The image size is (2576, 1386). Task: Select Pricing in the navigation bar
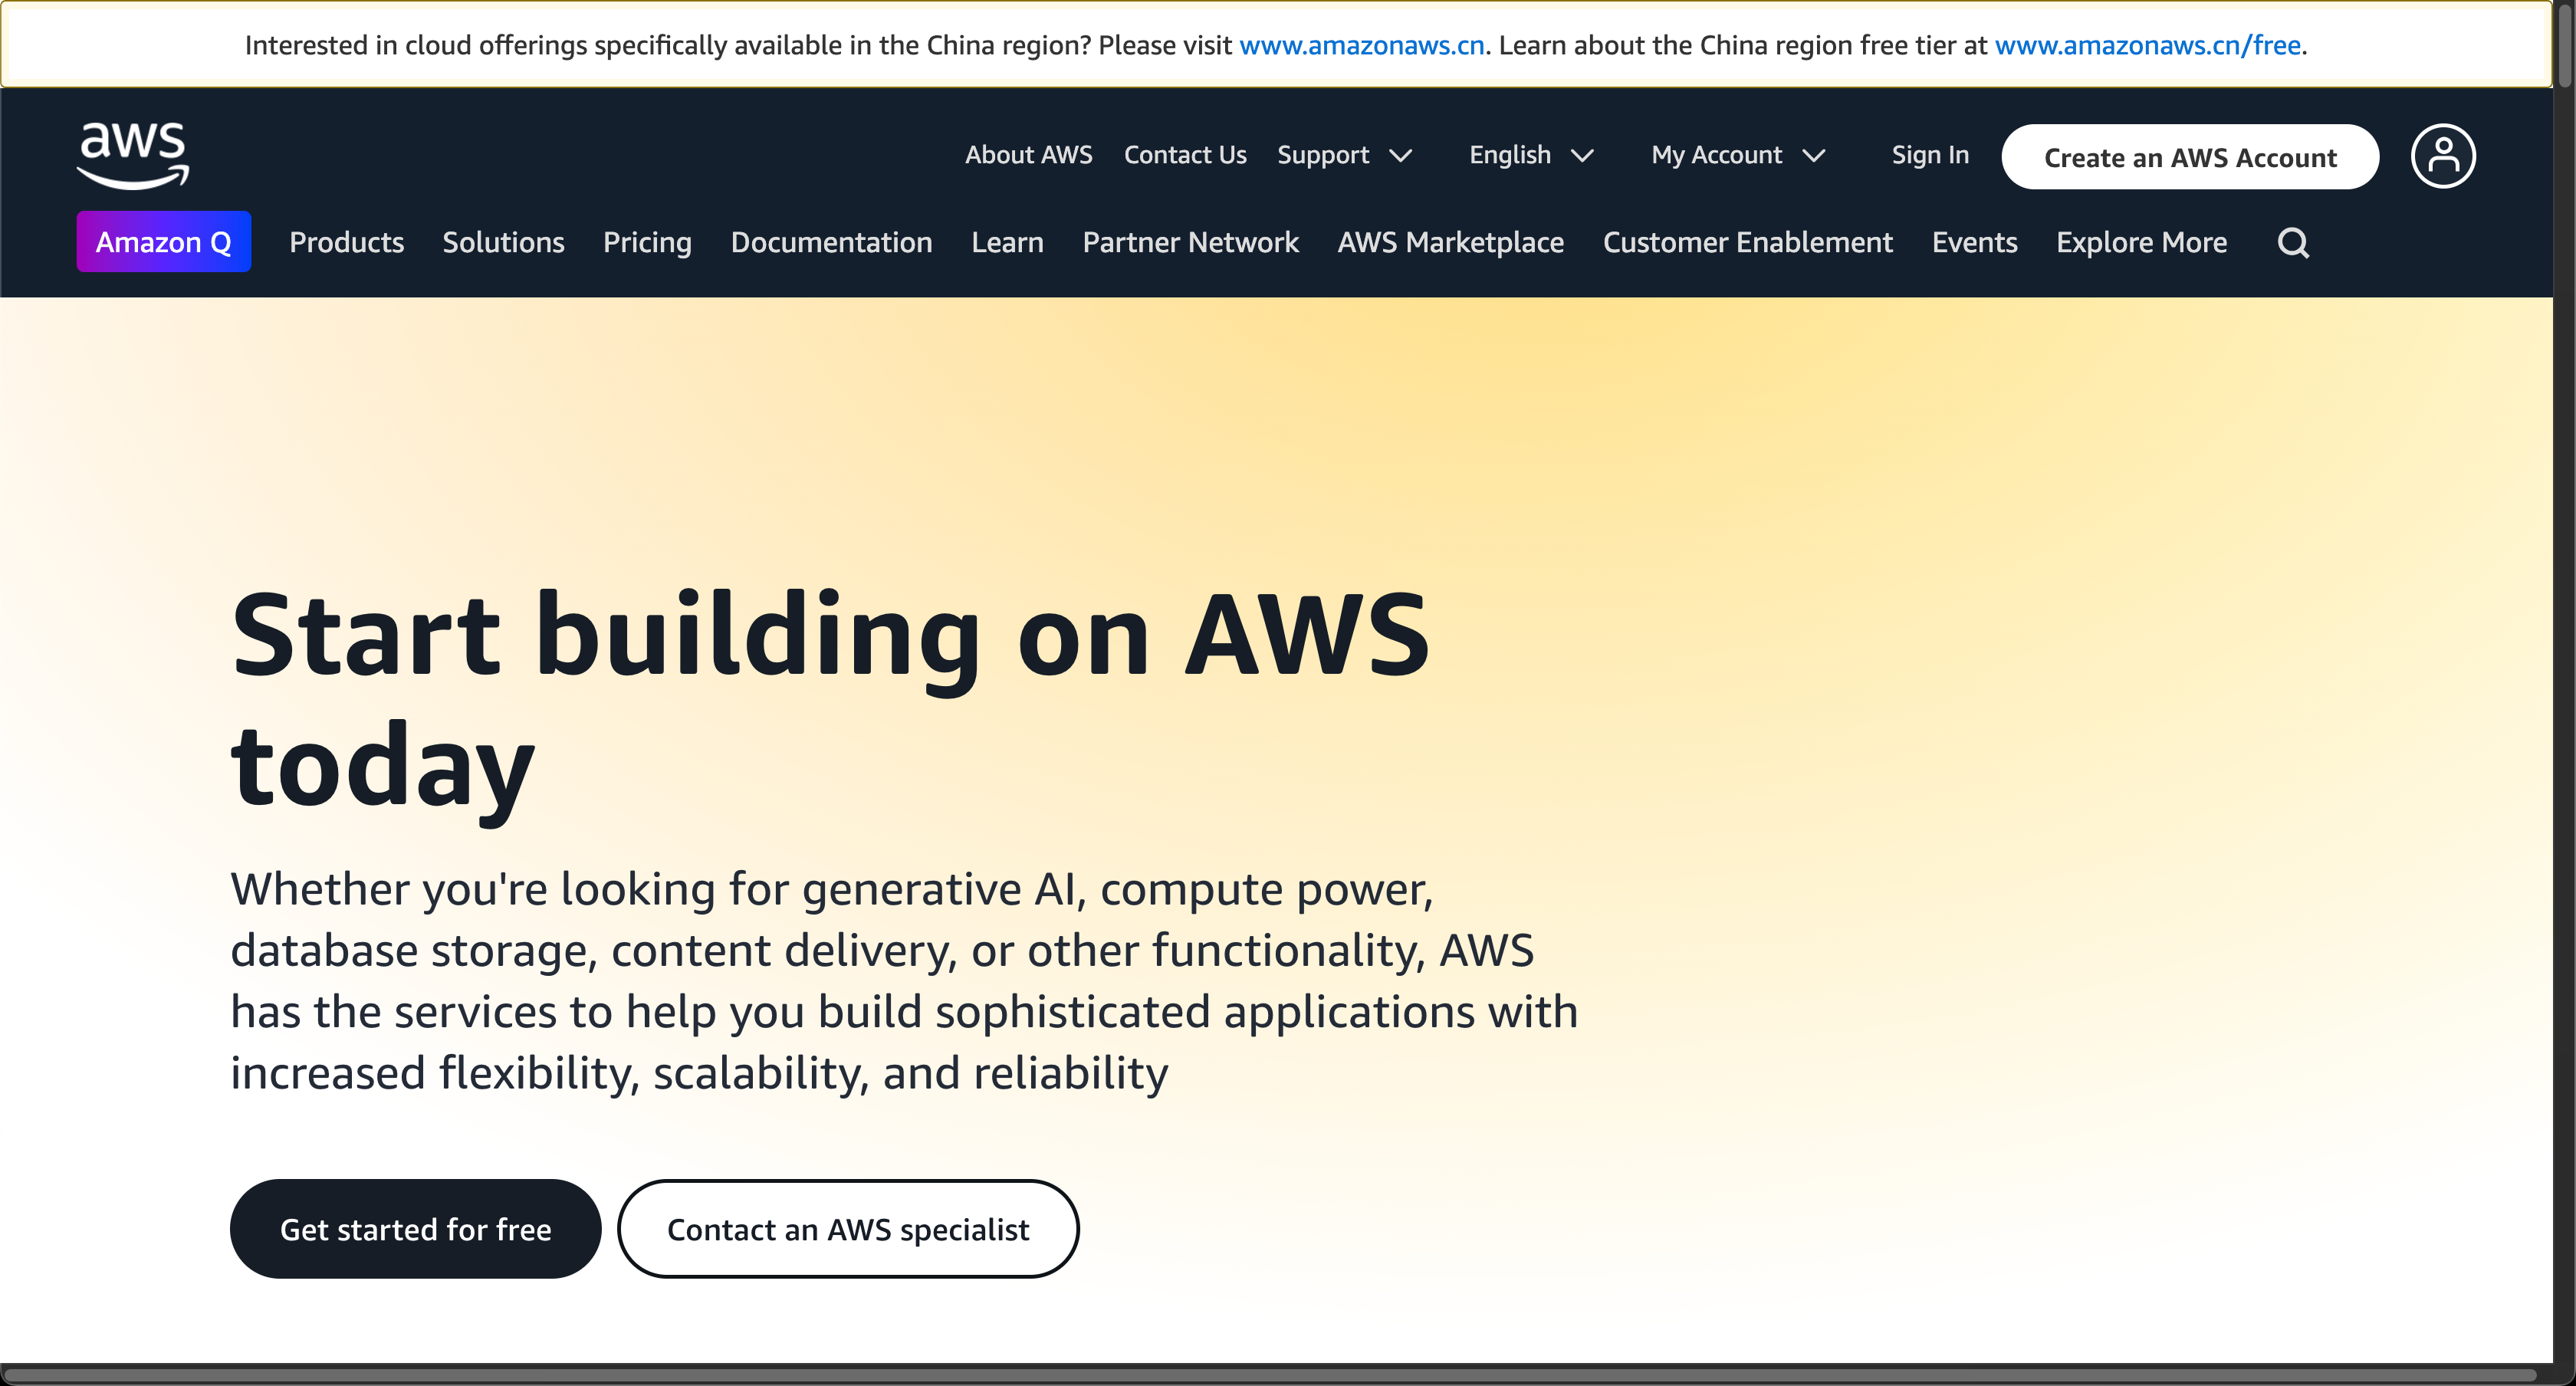tap(647, 242)
